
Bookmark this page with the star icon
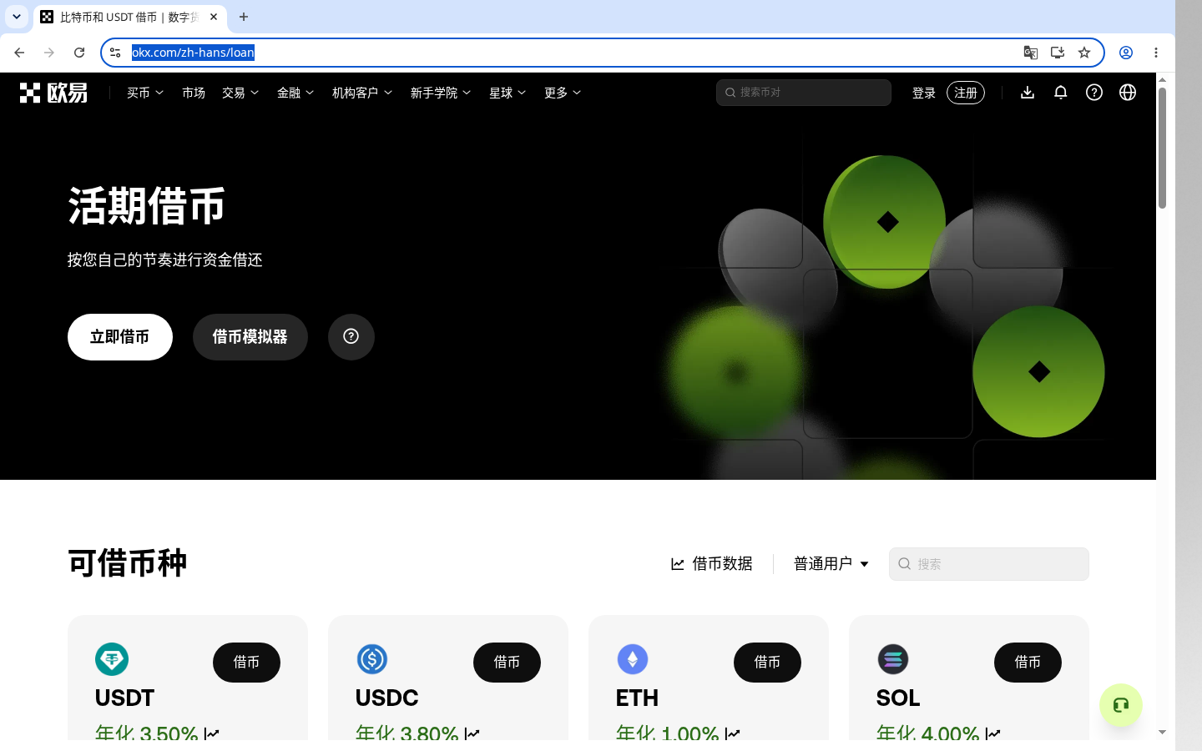point(1084,53)
